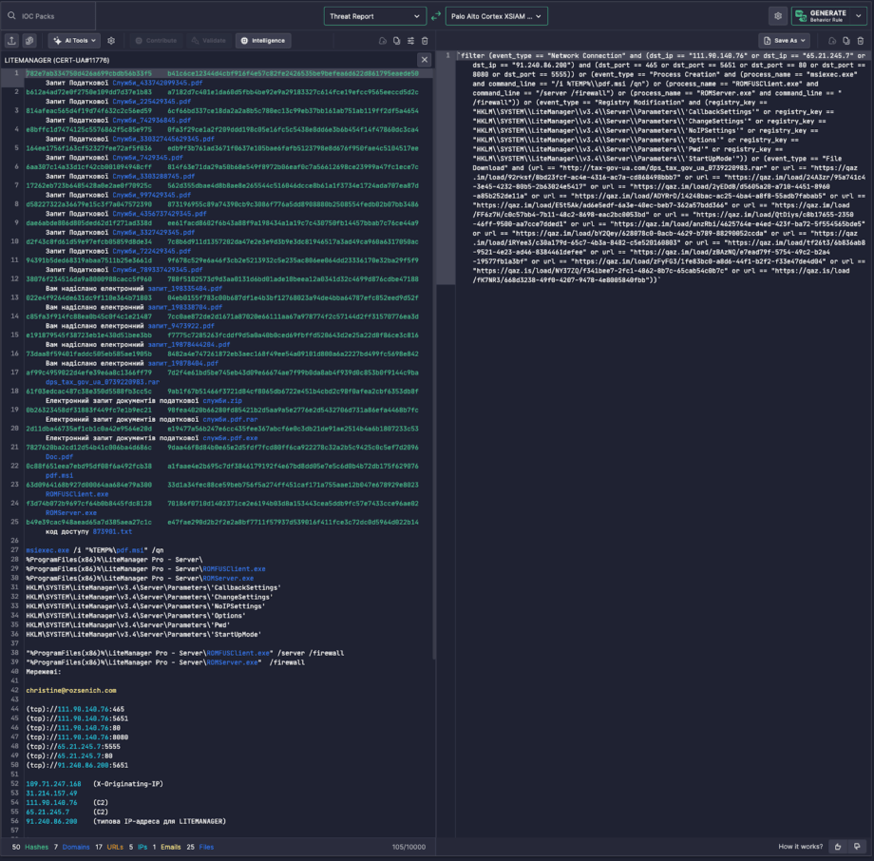Click the gear icon next to AI Tools
This screenshot has width=874, height=861.
pyautogui.click(x=111, y=40)
